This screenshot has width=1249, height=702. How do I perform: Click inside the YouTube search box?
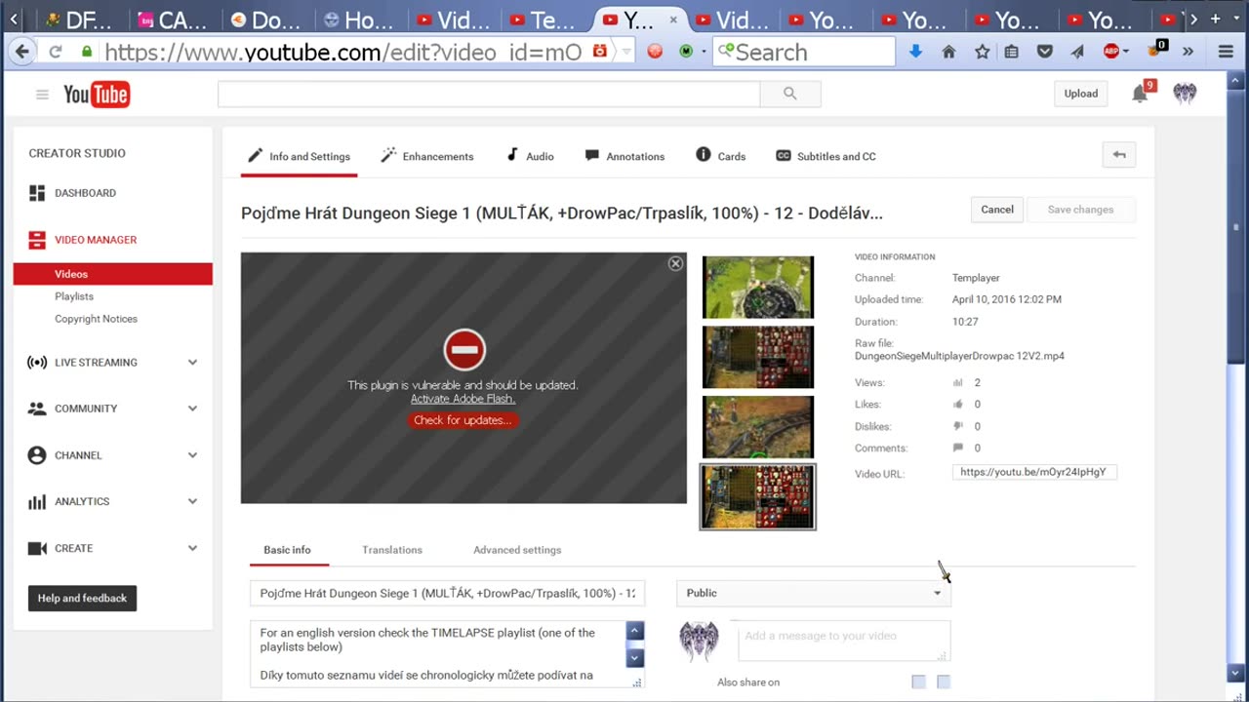coord(489,94)
